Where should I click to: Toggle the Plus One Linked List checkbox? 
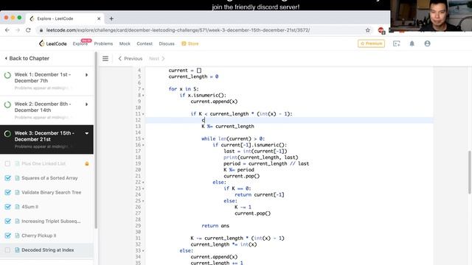click(7, 163)
